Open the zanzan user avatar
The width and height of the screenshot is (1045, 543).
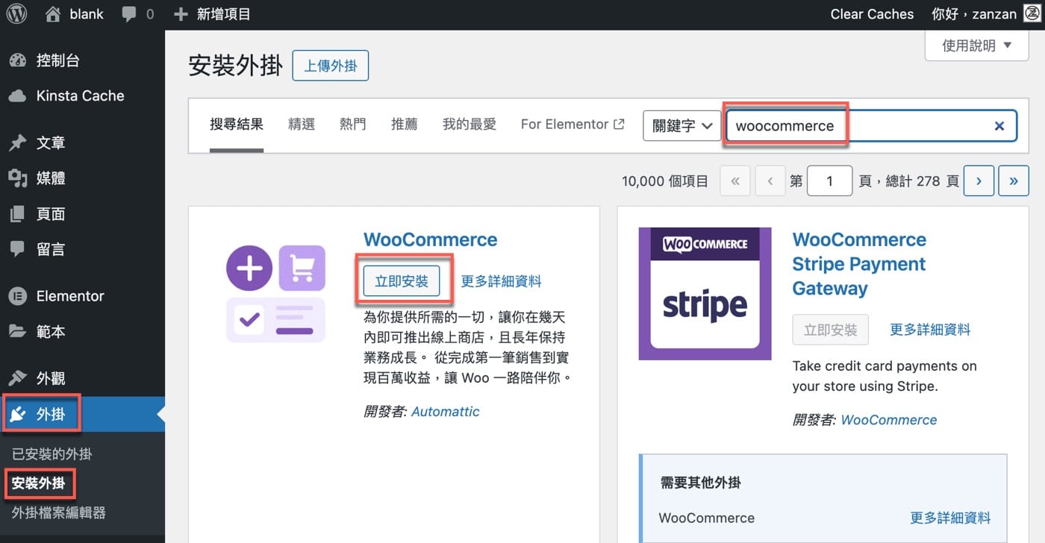pos(1032,14)
